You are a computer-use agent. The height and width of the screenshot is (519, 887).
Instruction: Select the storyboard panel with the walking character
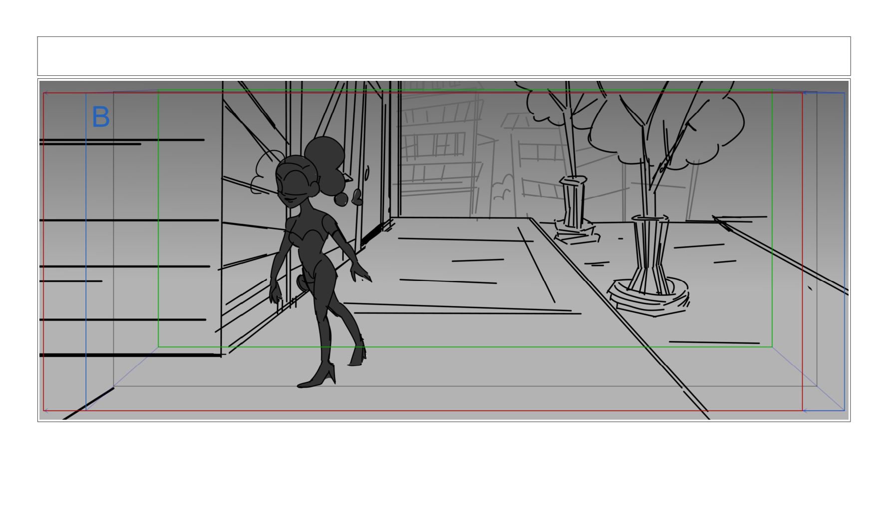click(444, 250)
